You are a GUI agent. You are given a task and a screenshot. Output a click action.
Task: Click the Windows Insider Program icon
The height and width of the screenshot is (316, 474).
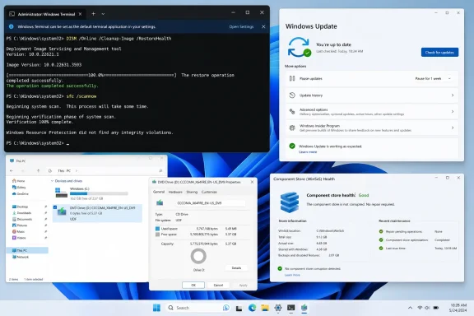point(292,128)
